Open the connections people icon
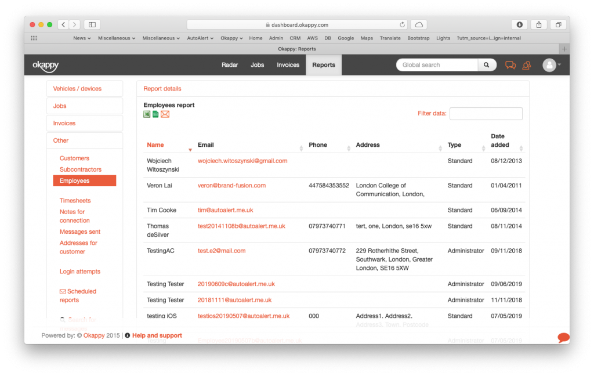The image size is (594, 376). [x=526, y=64]
